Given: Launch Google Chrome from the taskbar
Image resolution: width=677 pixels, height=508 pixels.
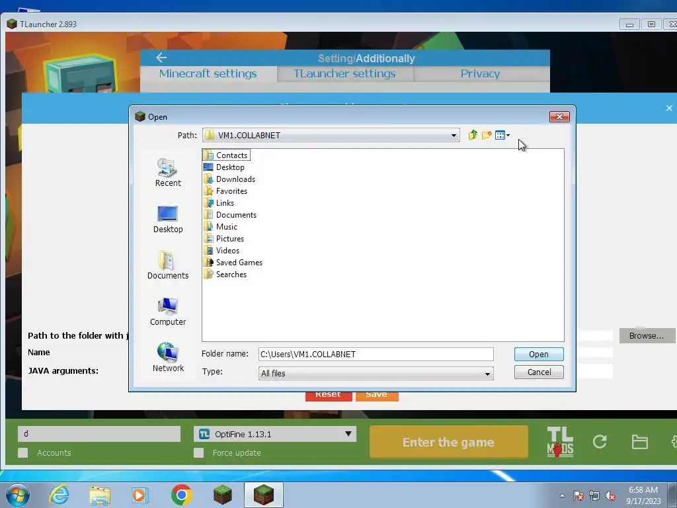Looking at the screenshot, I should pos(181,495).
